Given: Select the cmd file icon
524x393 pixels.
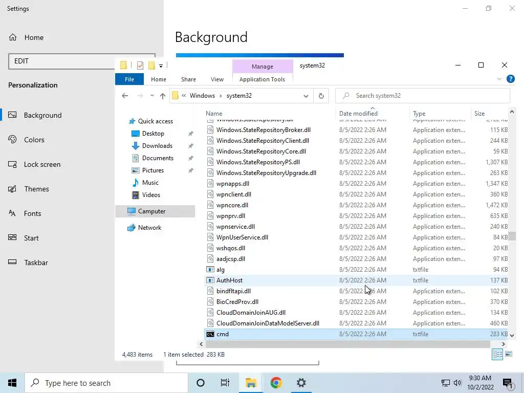Looking at the screenshot, I should 210,334.
